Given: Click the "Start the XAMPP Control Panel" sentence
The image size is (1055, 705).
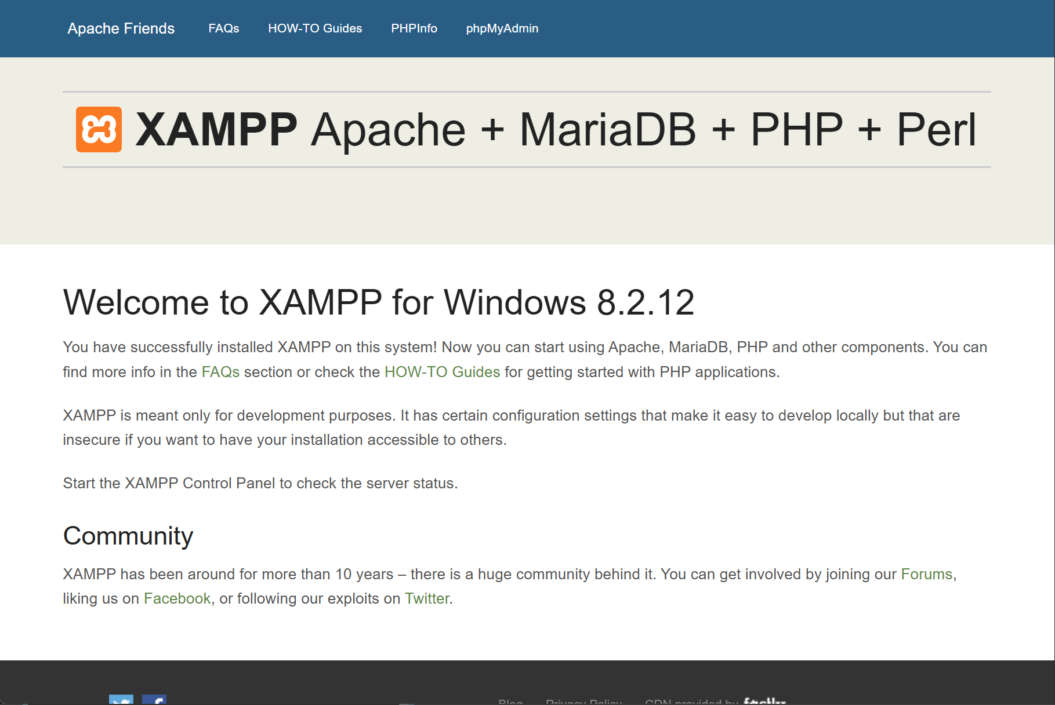Looking at the screenshot, I should (260, 483).
